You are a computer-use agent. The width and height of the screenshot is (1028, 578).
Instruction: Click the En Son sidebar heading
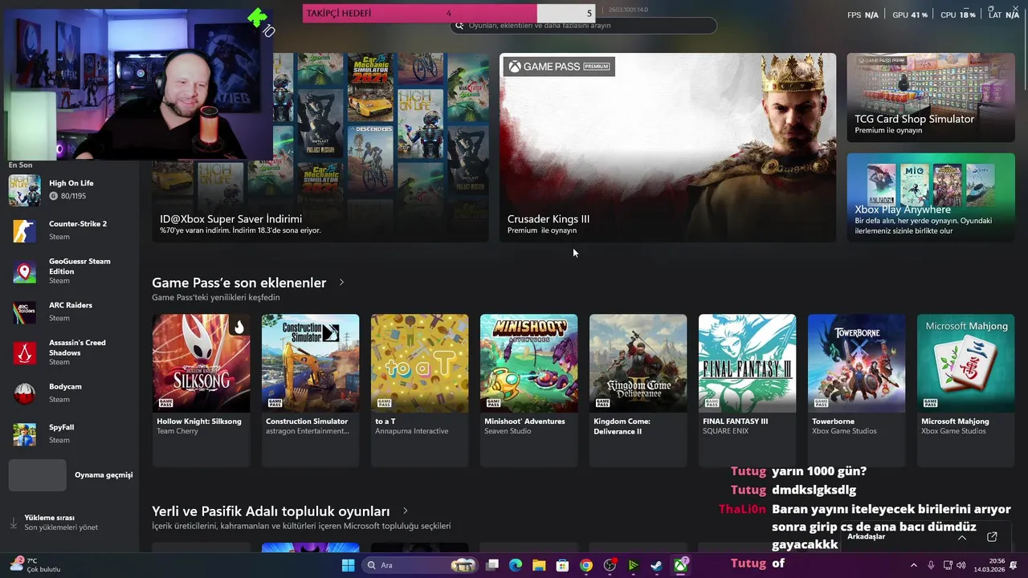point(21,165)
